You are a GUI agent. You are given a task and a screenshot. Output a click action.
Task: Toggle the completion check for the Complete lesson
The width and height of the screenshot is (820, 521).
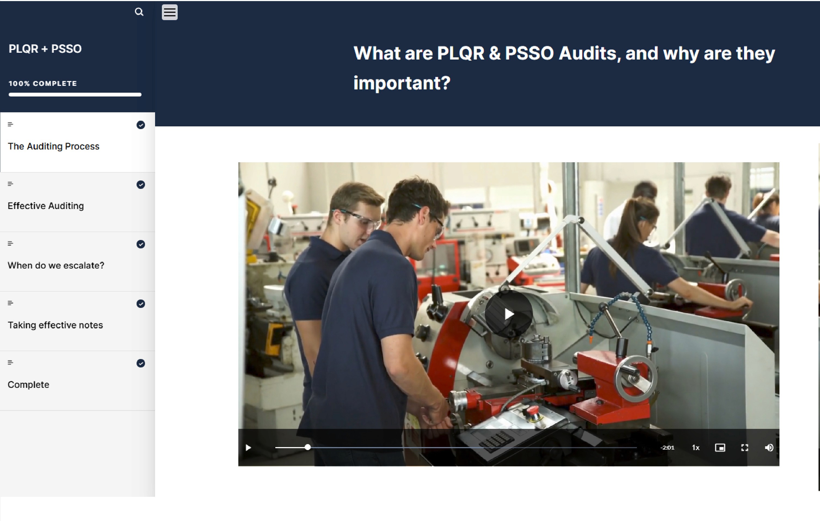point(141,363)
